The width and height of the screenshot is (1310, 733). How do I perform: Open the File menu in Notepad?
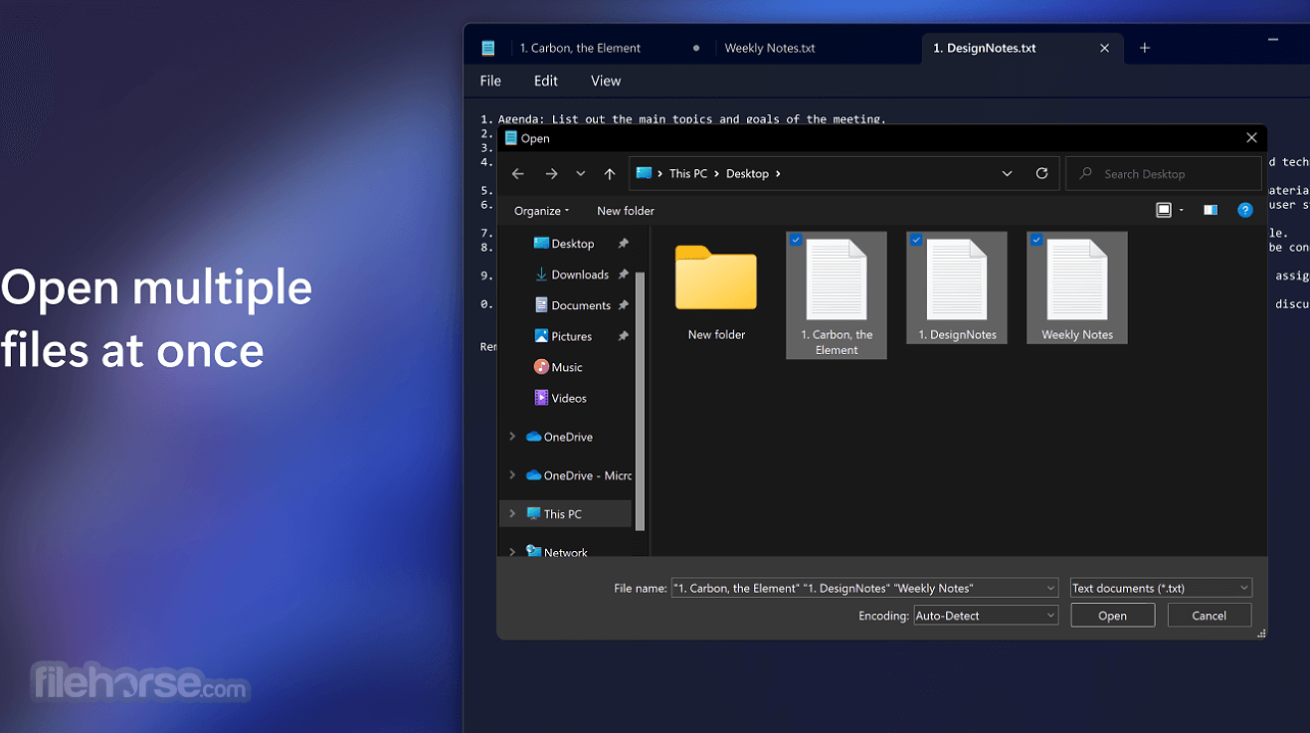click(x=490, y=81)
